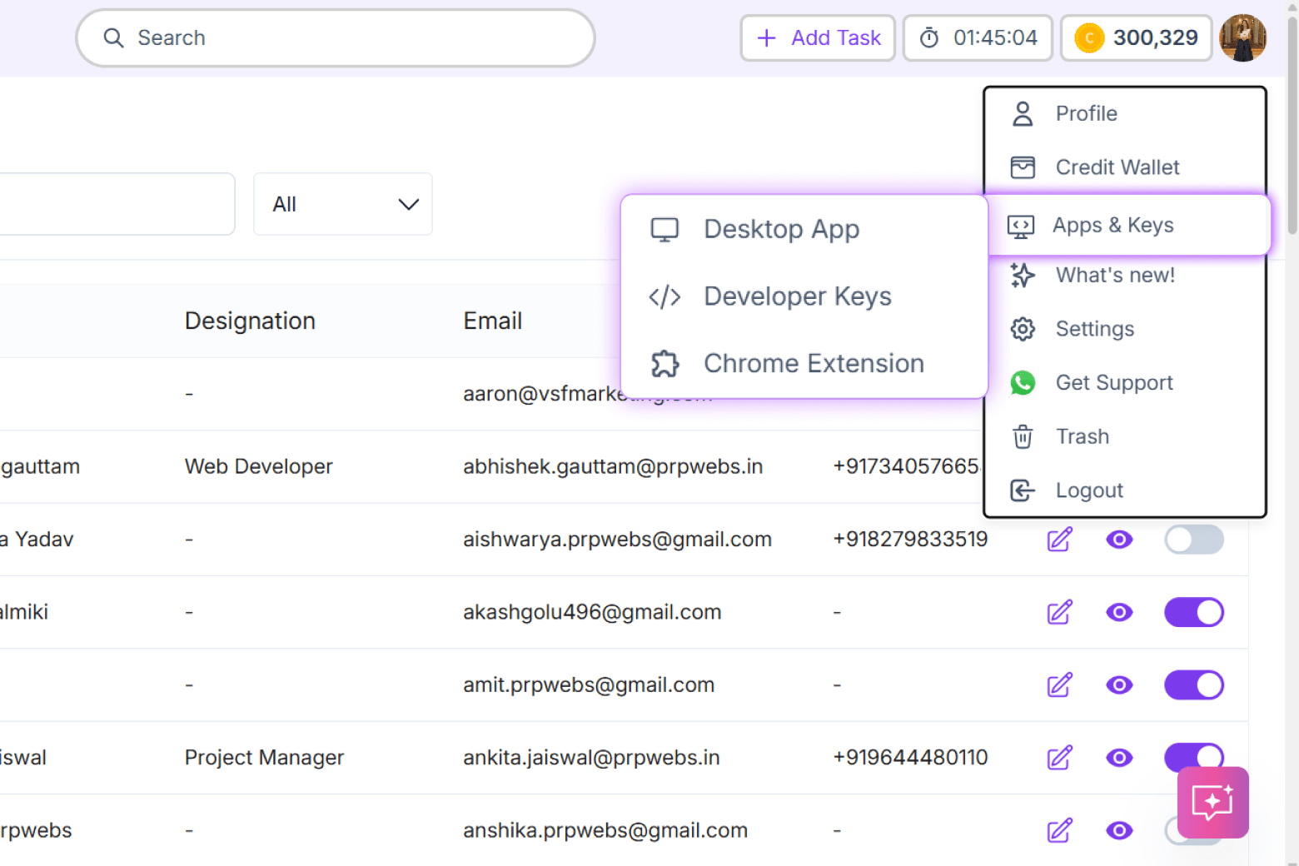Click the user avatar photo
Image resolution: width=1299 pixels, height=866 pixels.
click(x=1242, y=38)
